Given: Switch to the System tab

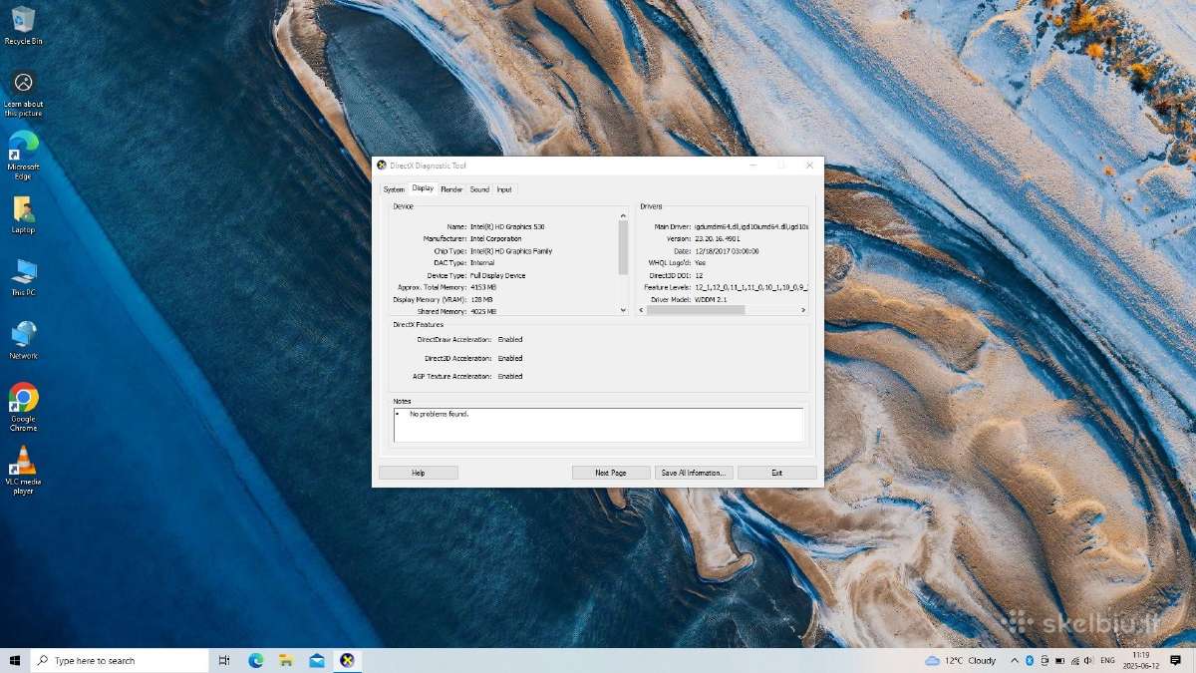Looking at the screenshot, I should point(394,189).
